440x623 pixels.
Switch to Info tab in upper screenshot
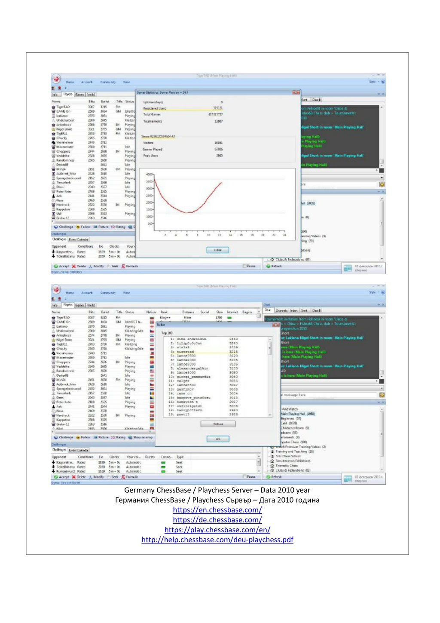click(x=55, y=95)
